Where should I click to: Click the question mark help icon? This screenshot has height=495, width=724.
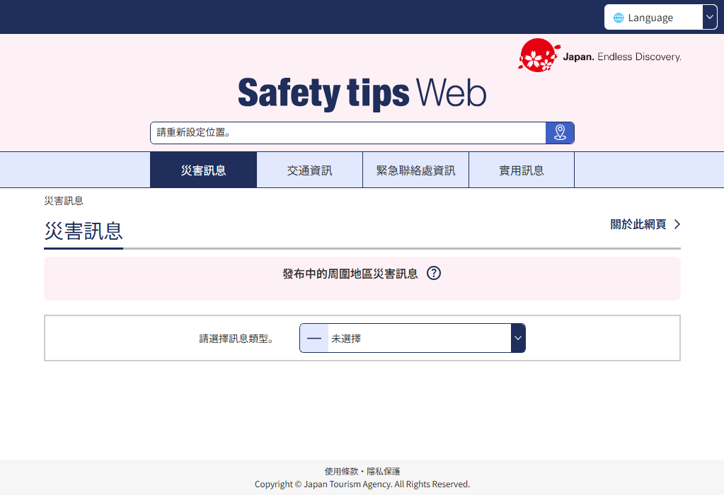tap(434, 273)
